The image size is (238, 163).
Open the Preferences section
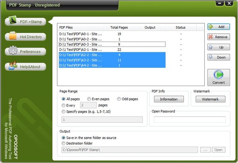click(x=25, y=52)
